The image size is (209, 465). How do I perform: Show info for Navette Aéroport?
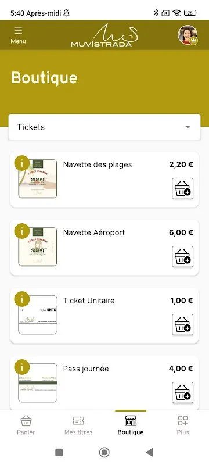(x=22, y=231)
